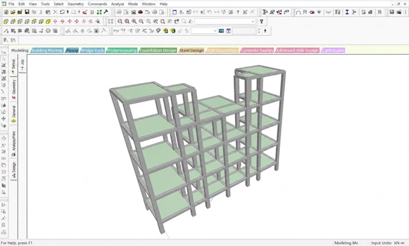Open the Commands menu
The height and width of the screenshot is (246, 409).
(97, 4)
